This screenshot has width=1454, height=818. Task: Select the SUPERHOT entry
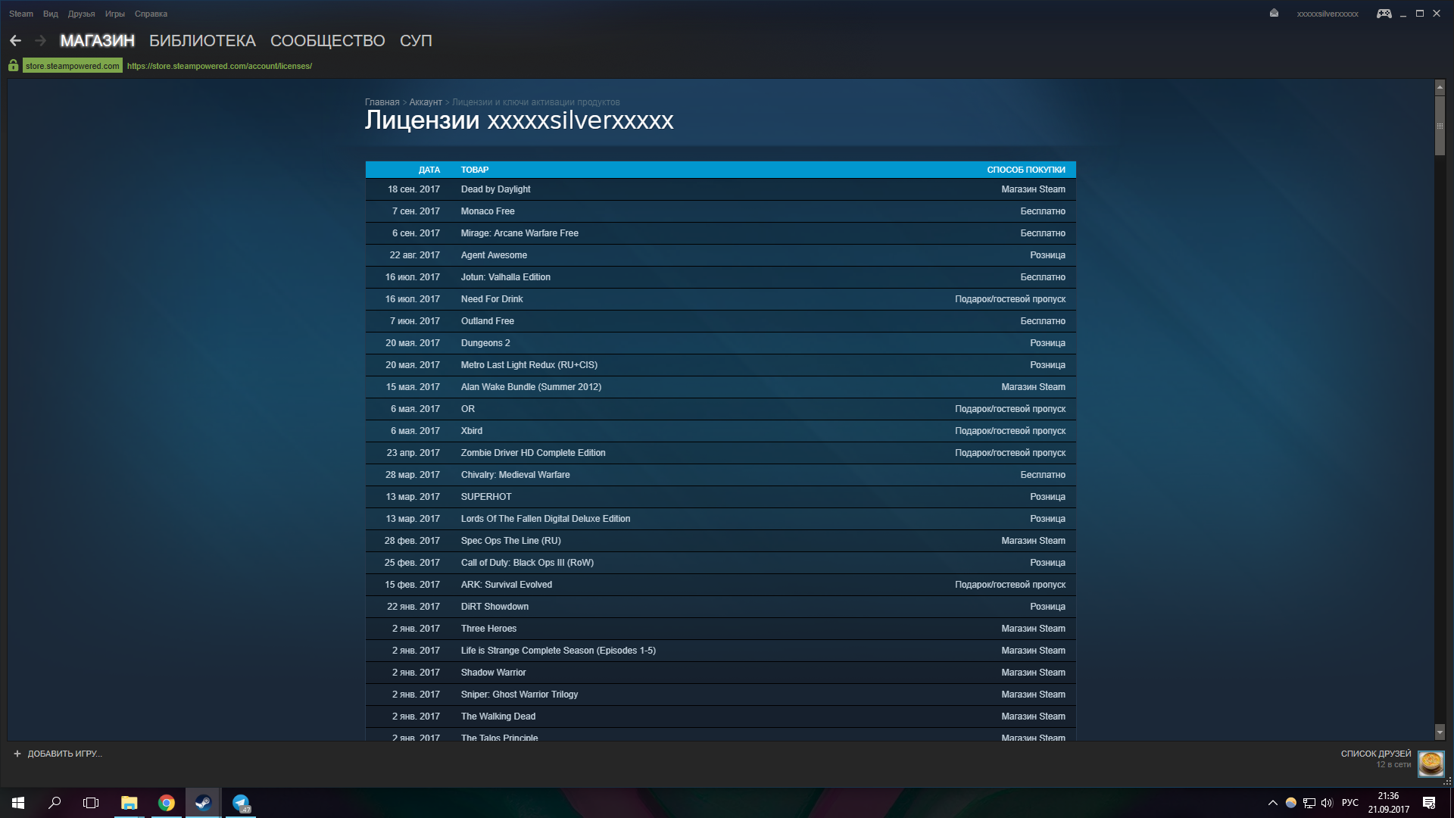[720, 497]
